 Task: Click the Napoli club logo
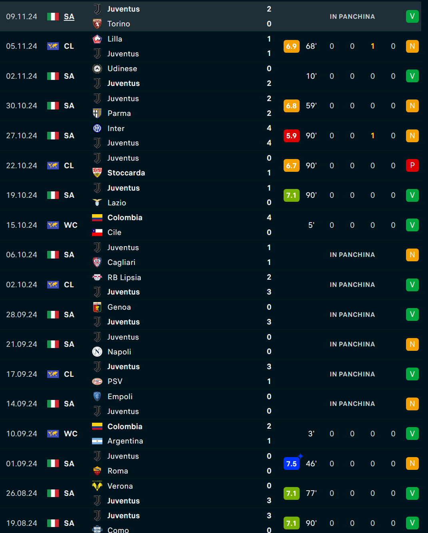97,352
